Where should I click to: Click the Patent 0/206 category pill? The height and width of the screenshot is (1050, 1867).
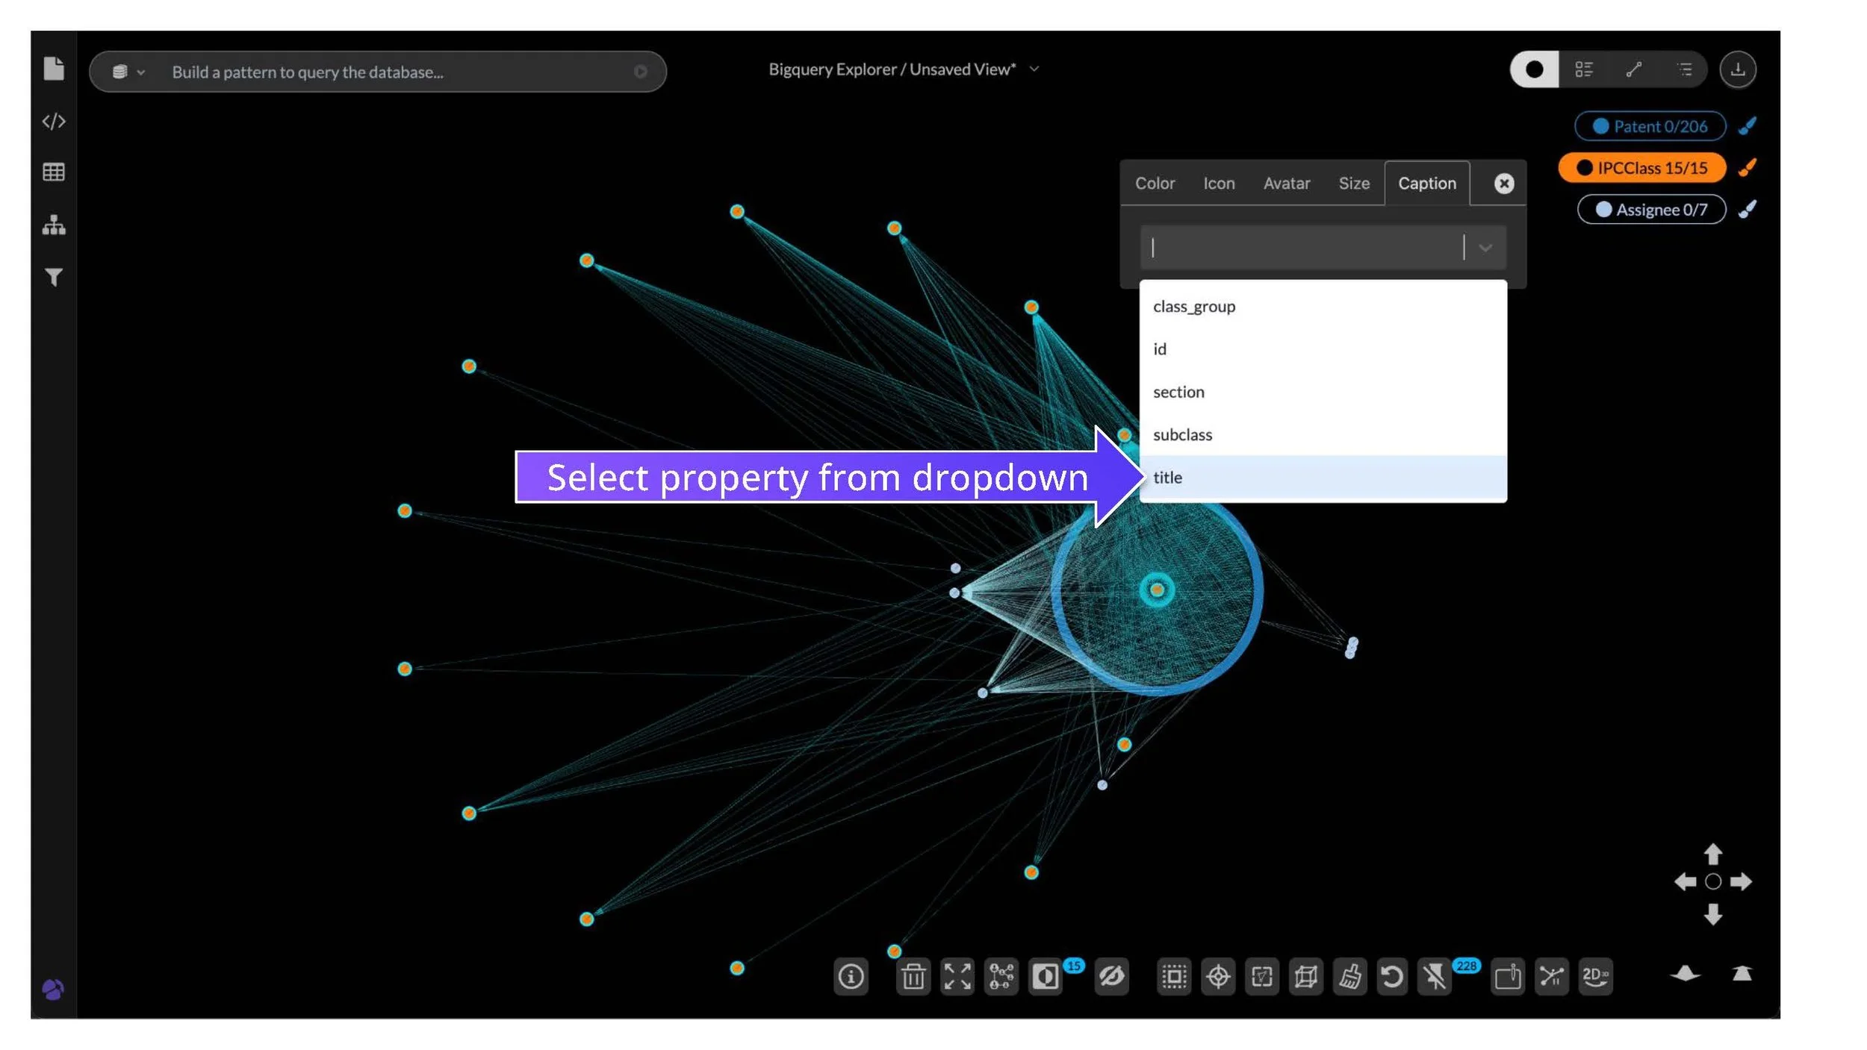pyautogui.click(x=1650, y=127)
